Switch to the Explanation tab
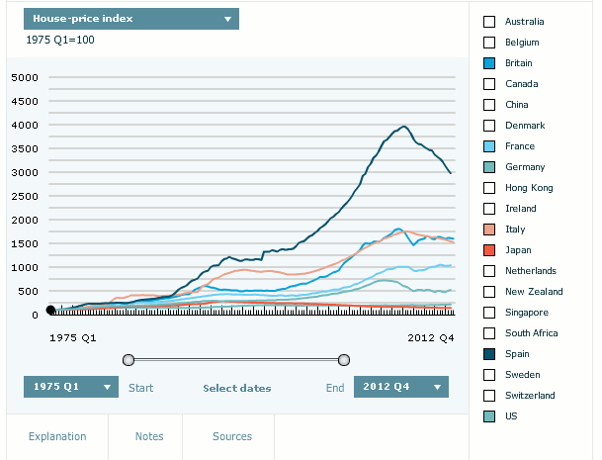 pyautogui.click(x=57, y=436)
